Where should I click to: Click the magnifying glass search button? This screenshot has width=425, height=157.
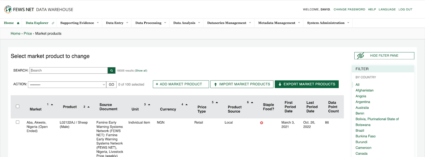112,70
